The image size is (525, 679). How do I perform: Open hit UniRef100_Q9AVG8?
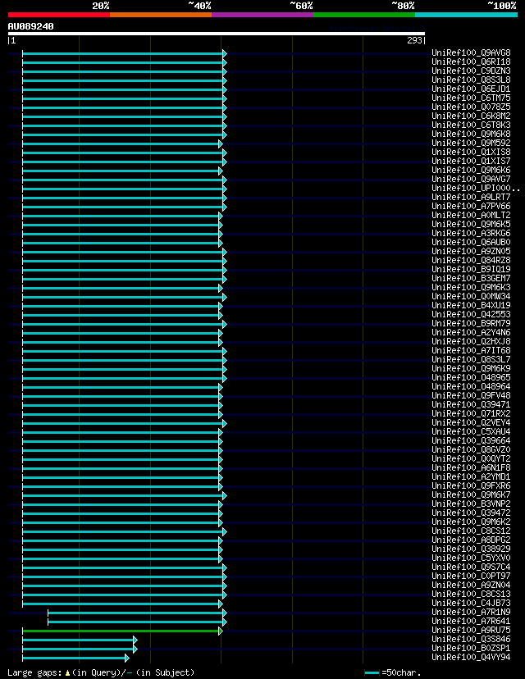(472, 52)
